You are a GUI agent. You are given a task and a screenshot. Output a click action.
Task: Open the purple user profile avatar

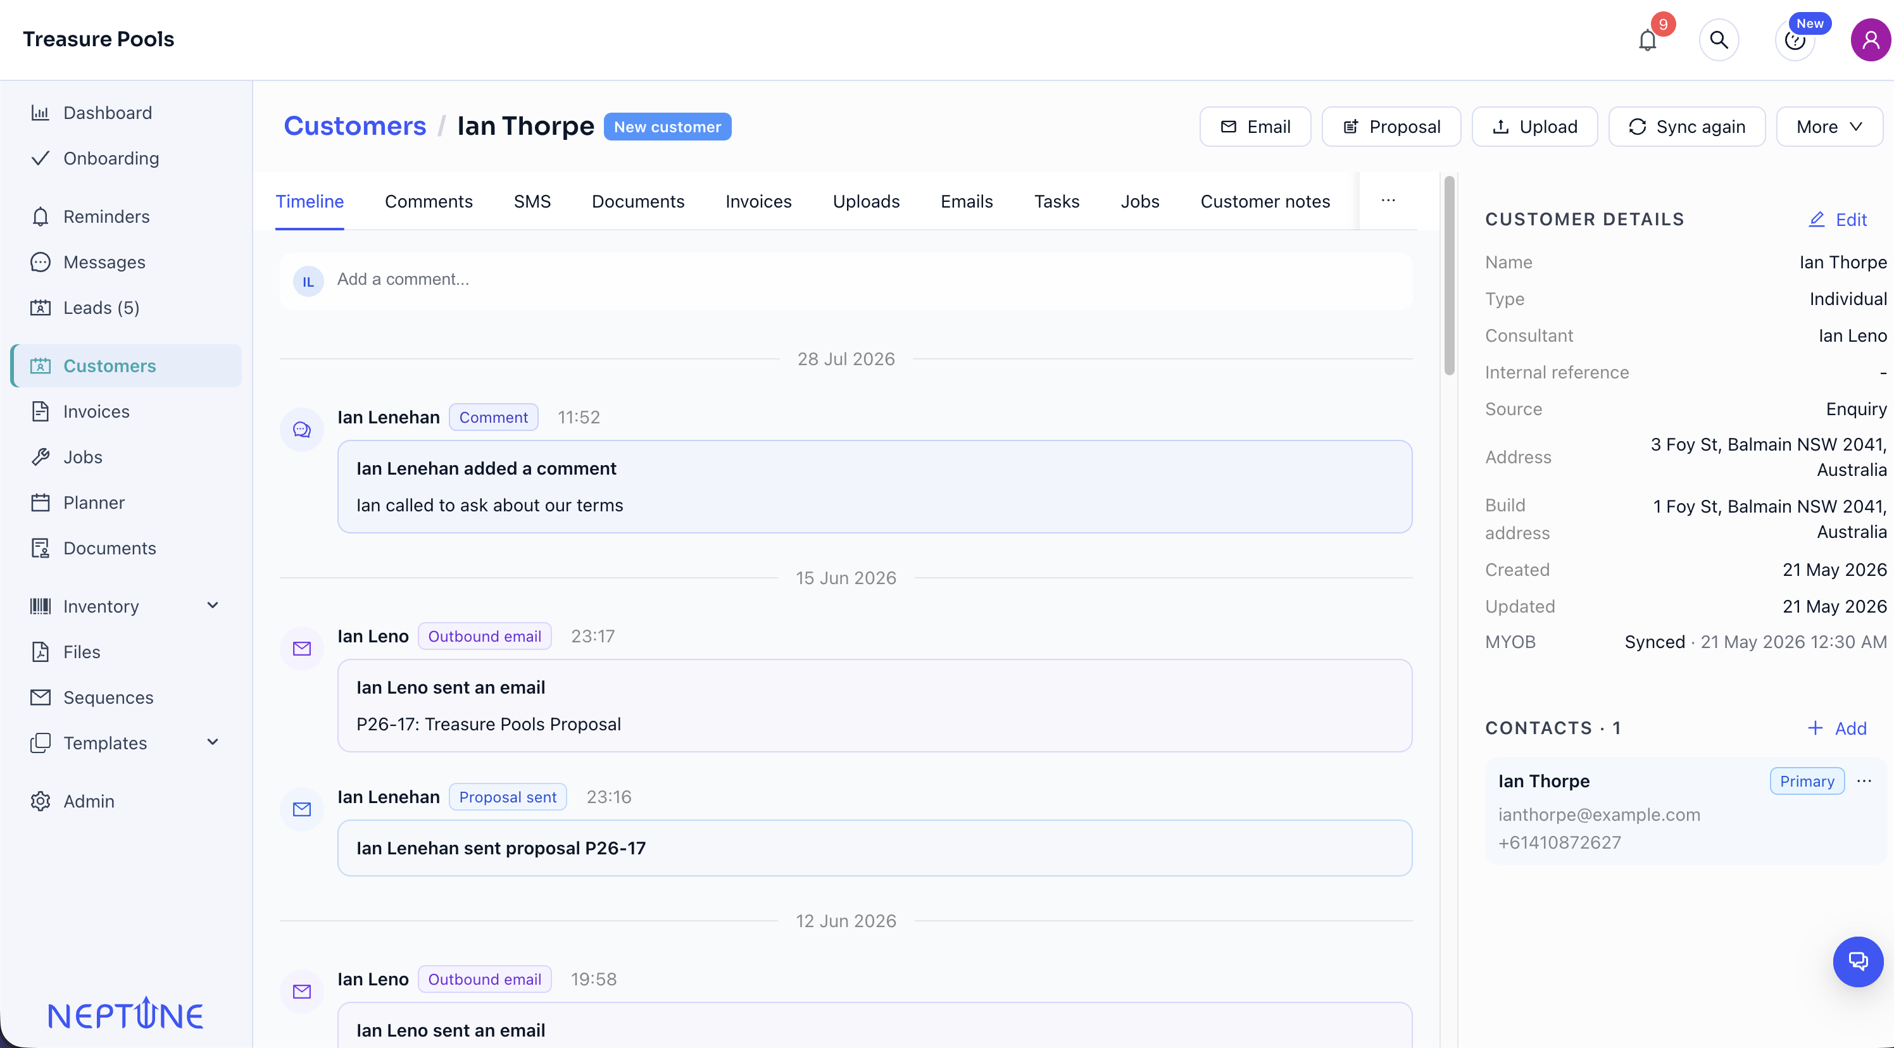coord(1871,40)
